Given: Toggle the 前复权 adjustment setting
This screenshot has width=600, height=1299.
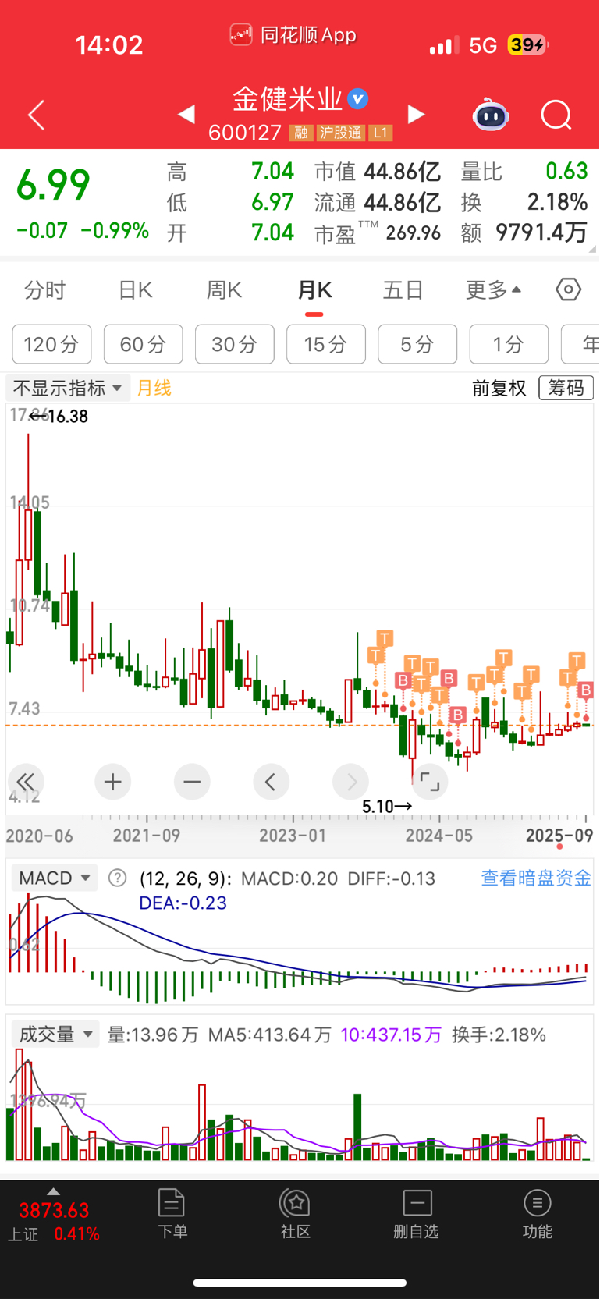Looking at the screenshot, I should pos(499,388).
